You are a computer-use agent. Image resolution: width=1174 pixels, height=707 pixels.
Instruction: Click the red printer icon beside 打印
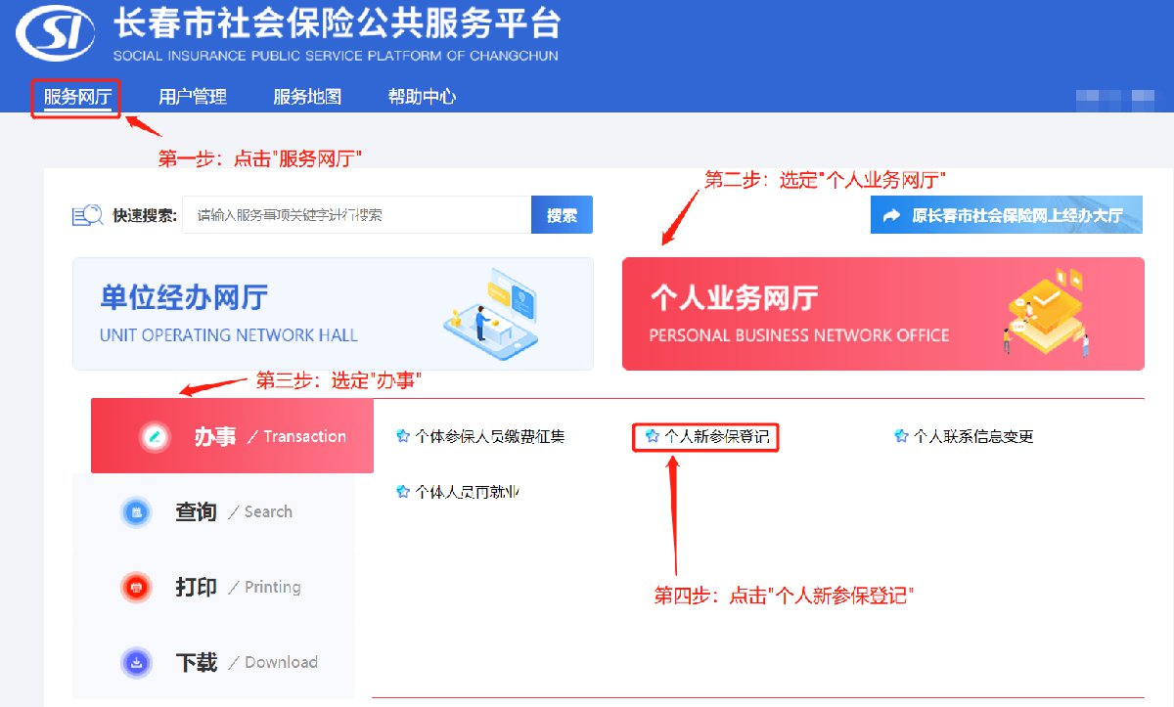136,587
